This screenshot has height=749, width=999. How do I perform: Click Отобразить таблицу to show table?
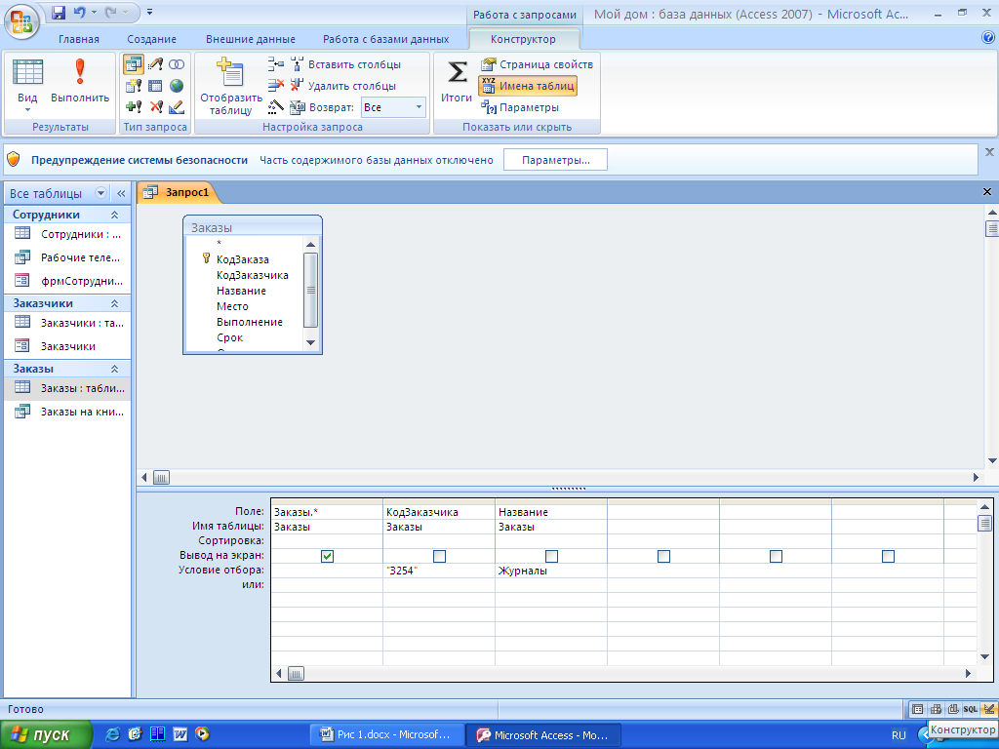(x=230, y=86)
